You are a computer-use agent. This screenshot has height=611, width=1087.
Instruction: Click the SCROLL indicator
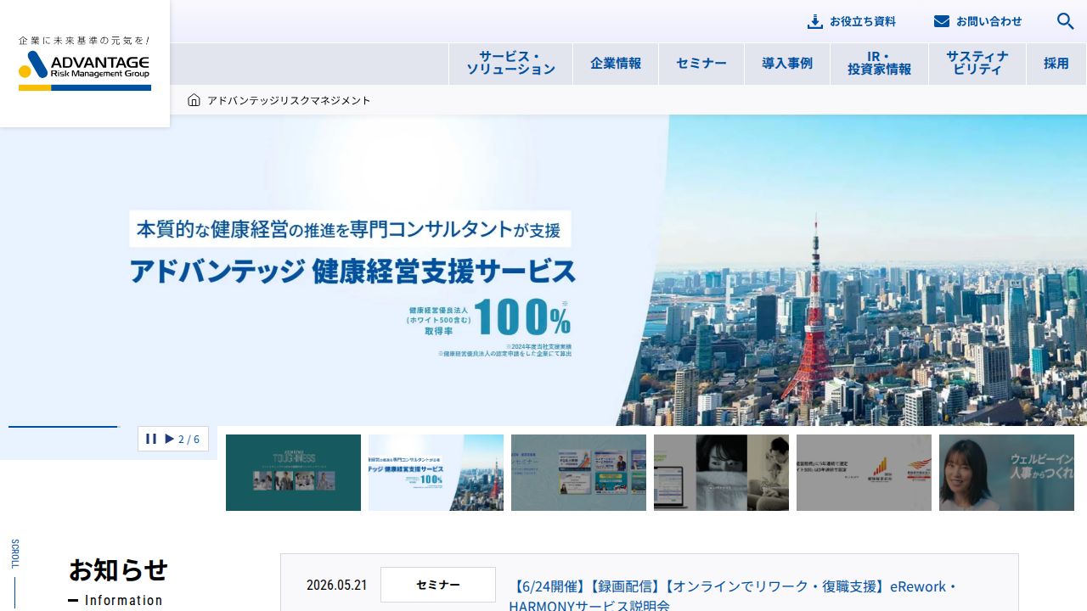point(14,554)
